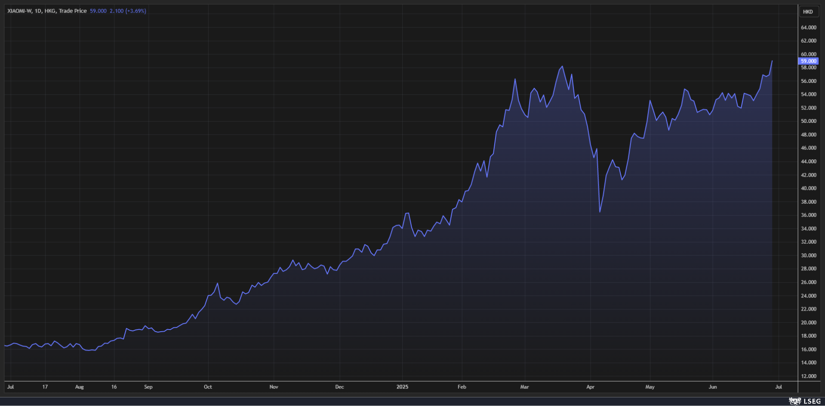Viewport: 825px width, 406px height.
Task: Click the 50.000 price axis label
Action: [x=808, y=121]
